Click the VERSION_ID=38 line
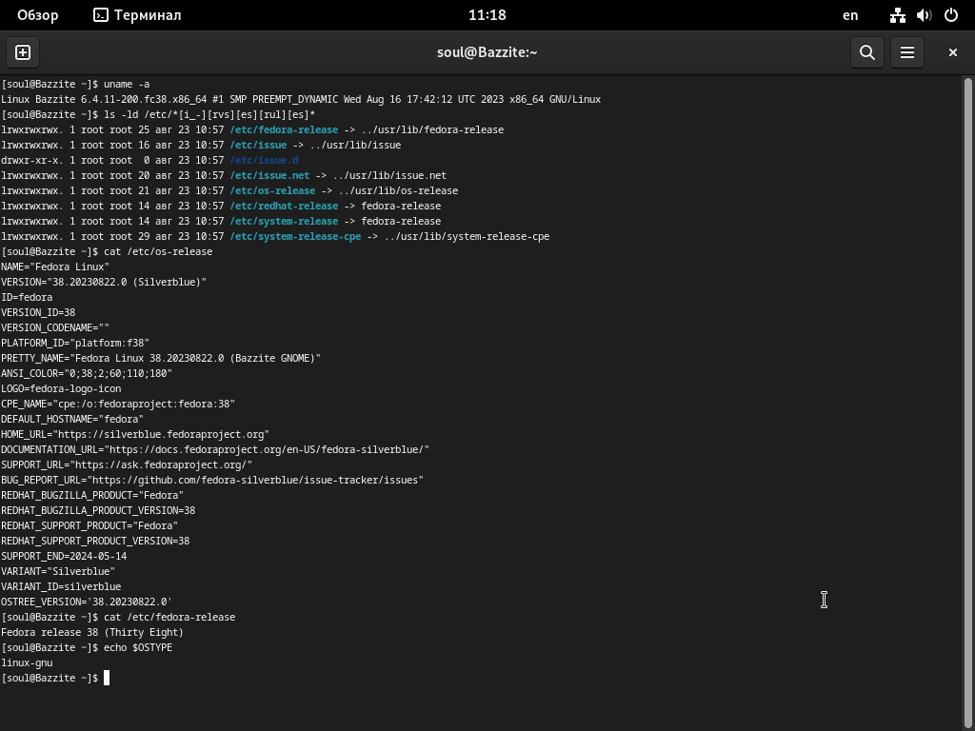This screenshot has height=731, width=975. click(38, 312)
